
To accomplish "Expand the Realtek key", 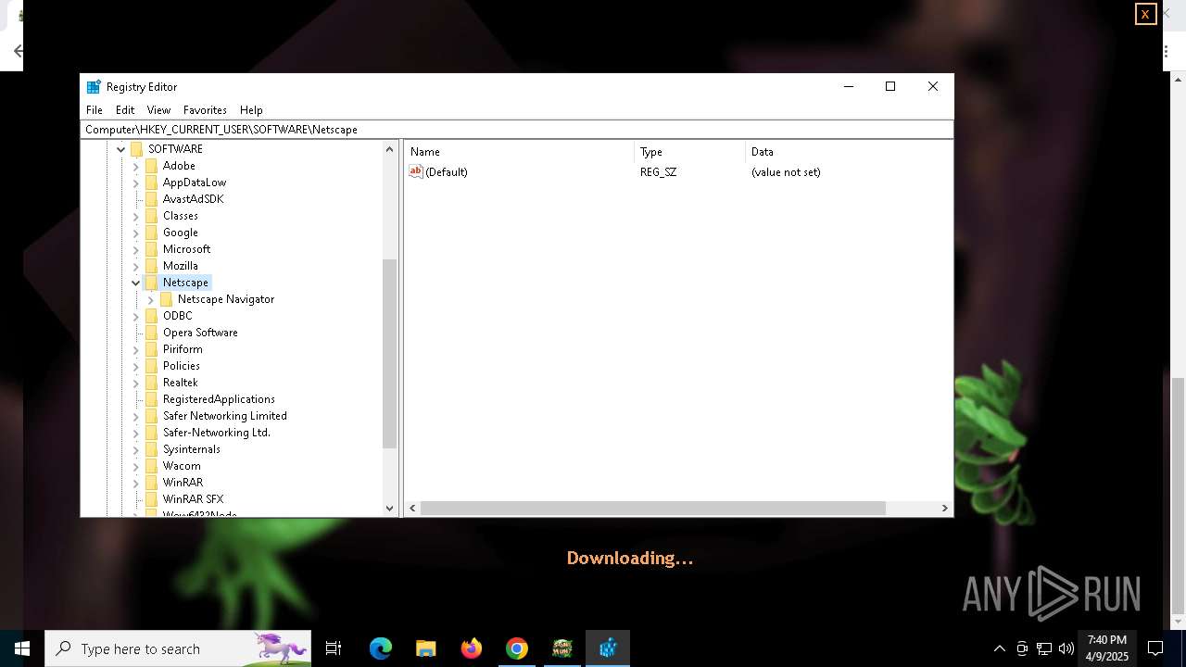I will (136, 383).
